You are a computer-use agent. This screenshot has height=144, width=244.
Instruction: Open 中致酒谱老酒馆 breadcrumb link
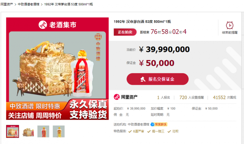tap(29, 4)
